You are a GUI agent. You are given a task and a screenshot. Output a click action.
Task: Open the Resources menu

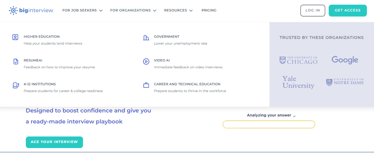coord(178,10)
